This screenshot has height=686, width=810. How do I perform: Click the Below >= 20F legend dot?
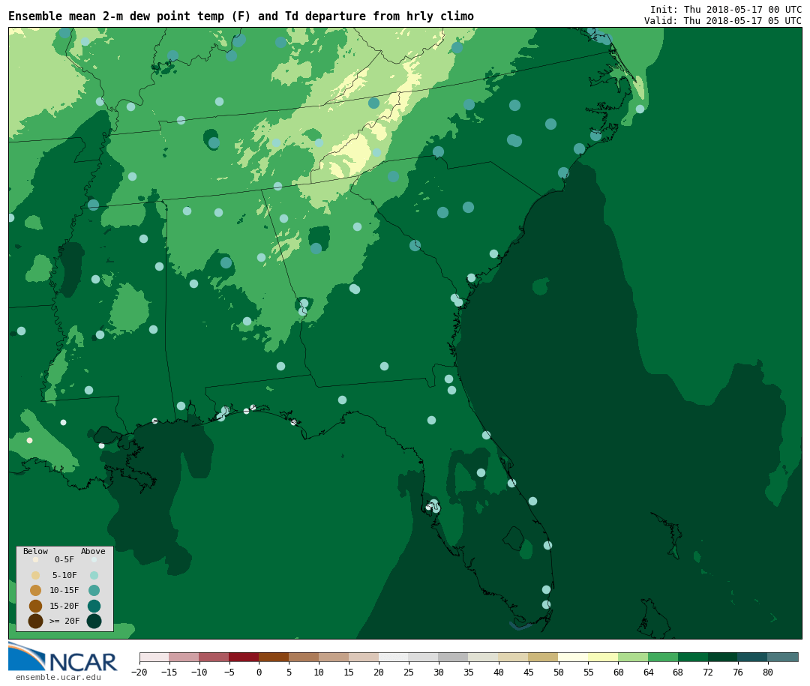click(x=36, y=621)
